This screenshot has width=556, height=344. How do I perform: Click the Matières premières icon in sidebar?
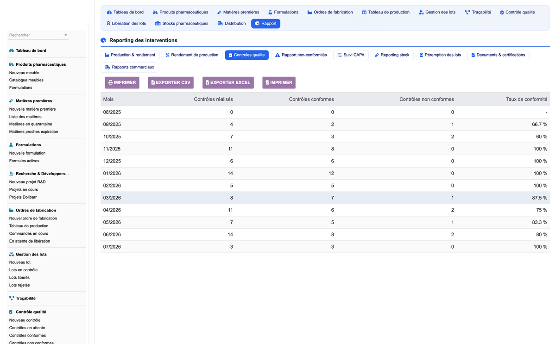(x=12, y=100)
